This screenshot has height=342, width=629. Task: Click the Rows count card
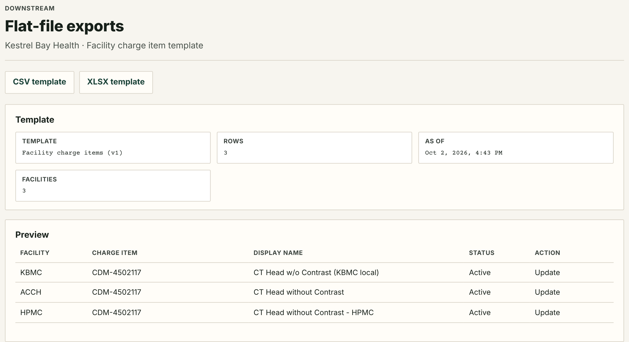(x=314, y=148)
